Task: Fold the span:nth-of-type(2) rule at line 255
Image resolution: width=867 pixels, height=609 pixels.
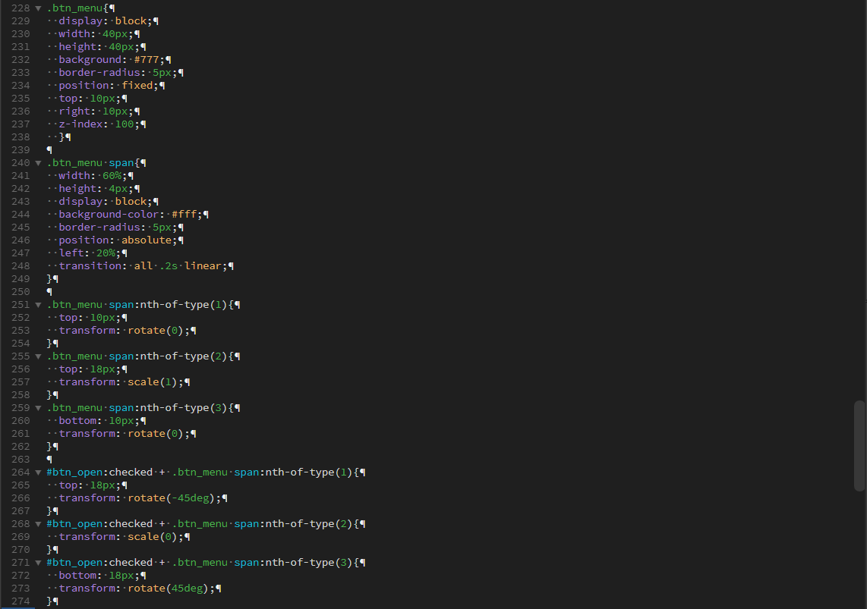Action: pyautogui.click(x=38, y=356)
